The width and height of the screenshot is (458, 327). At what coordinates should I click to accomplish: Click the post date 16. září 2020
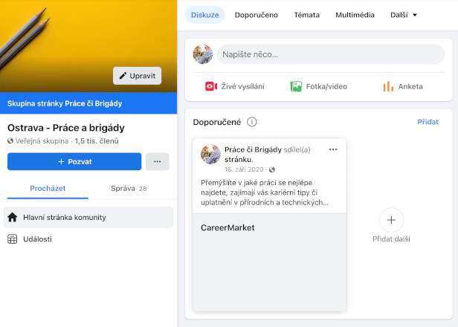[244, 169]
